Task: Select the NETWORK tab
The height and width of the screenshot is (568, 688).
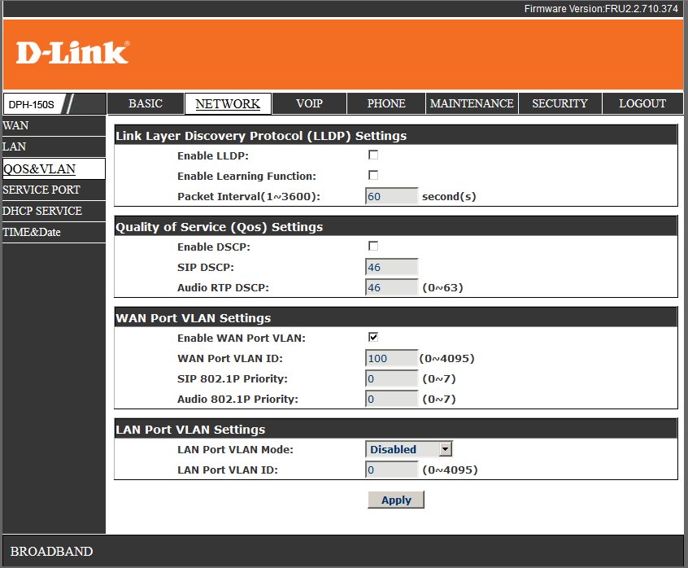Action: tap(228, 103)
